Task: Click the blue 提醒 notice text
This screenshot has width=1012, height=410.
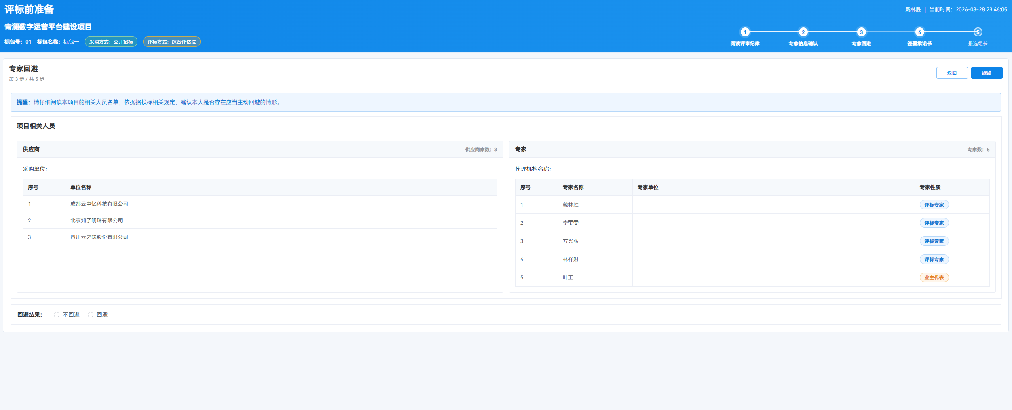Action: (149, 102)
